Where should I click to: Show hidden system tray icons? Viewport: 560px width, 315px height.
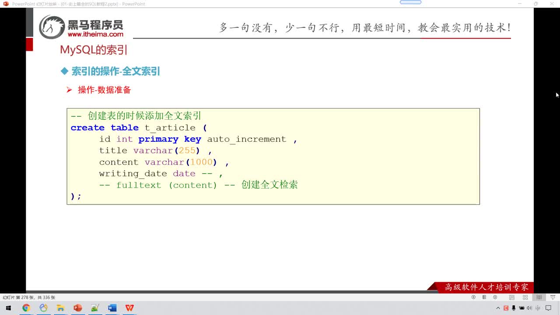point(498,308)
